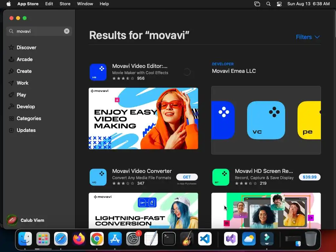Open the Movavi Video Editor app icon
Image resolution: width=336 pixels, height=252 pixels.
tap(98, 72)
